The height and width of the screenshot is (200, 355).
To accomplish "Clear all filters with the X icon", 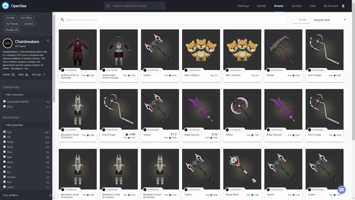I will pyautogui.click(x=50, y=195).
